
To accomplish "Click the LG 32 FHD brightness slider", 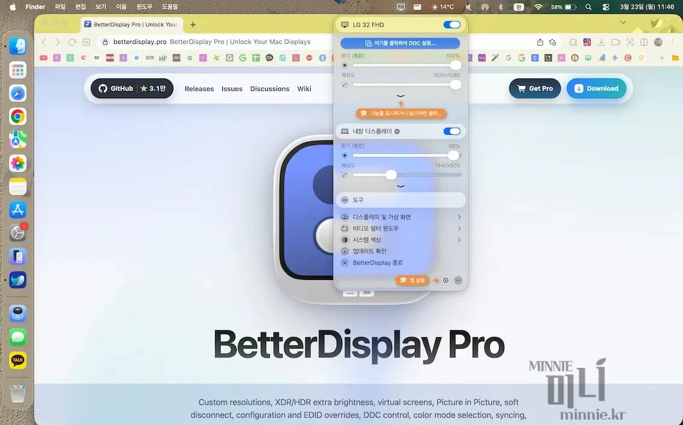I will coord(407,66).
